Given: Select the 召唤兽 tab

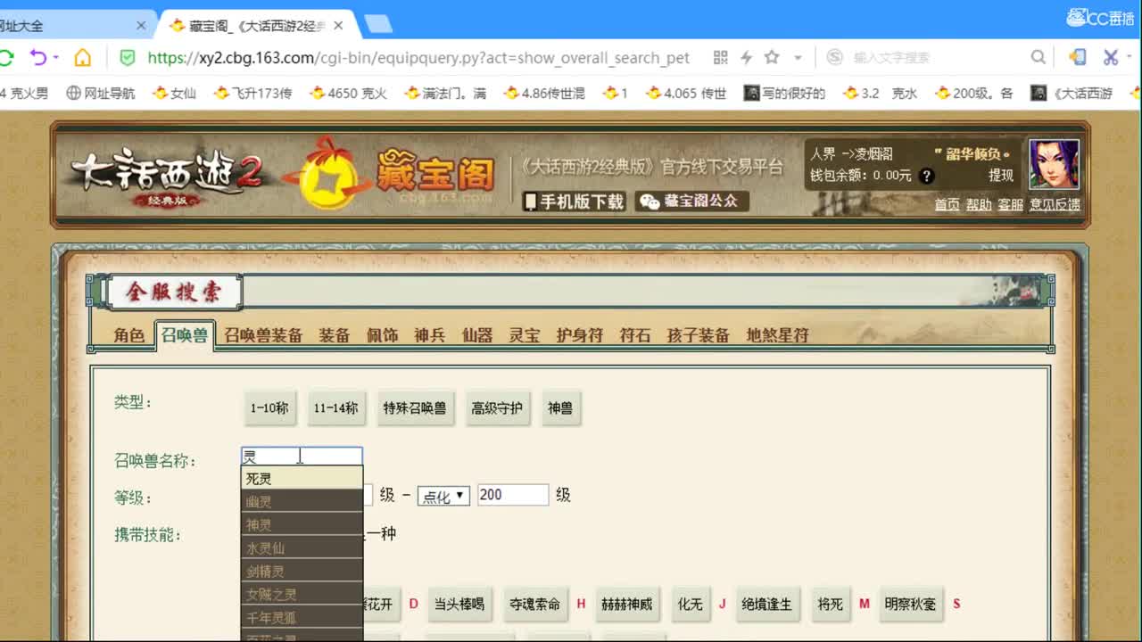Looking at the screenshot, I should 184,335.
